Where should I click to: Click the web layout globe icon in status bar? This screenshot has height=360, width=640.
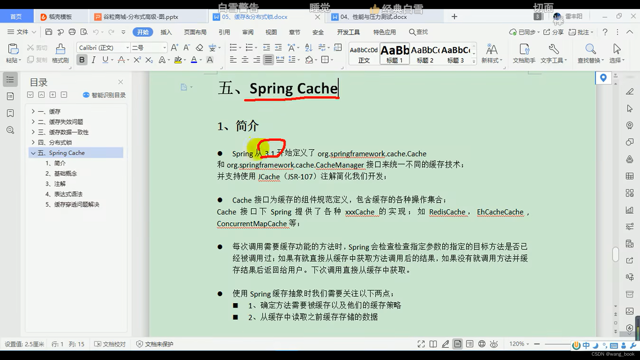point(482,344)
